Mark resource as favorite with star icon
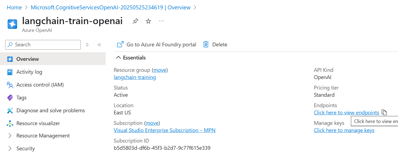Image resolution: width=398 pixels, height=157 pixels. tap(148, 21)
